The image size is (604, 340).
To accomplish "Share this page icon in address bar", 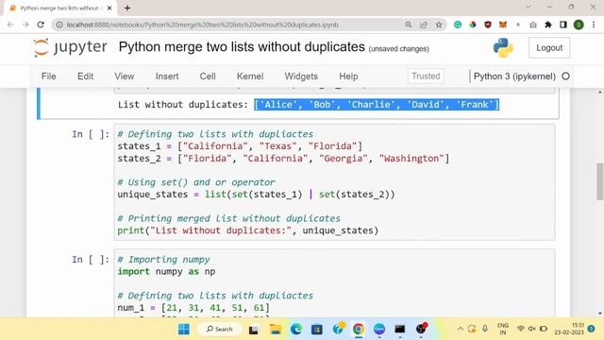I will pos(424,25).
